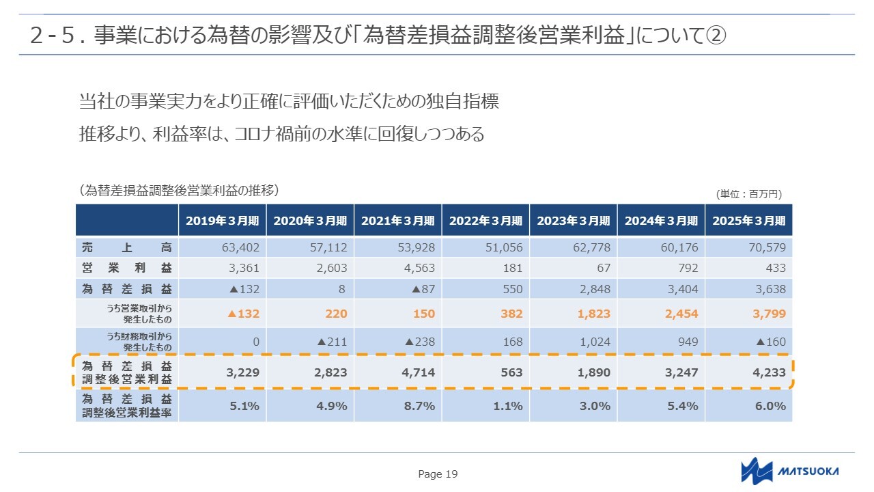This screenshot has width=874, height=492.
Task: Click operating profit value 433
Action: tap(776, 268)
